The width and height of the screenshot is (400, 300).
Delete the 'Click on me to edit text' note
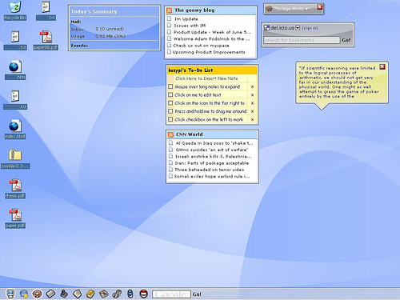(x=252, y=95)
